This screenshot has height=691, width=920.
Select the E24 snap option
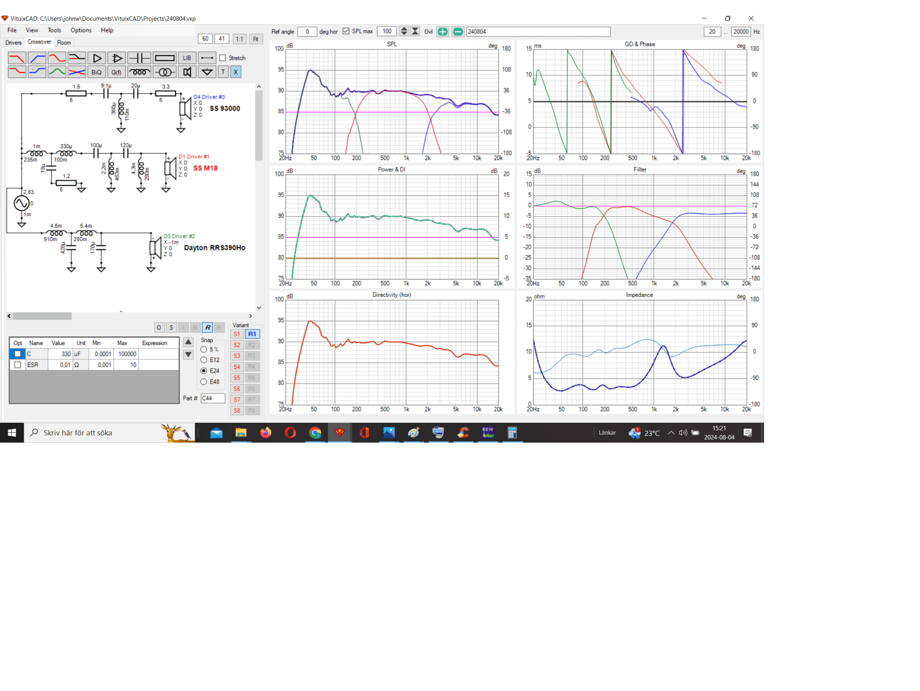pyautogui.click(x=204, y=371)
